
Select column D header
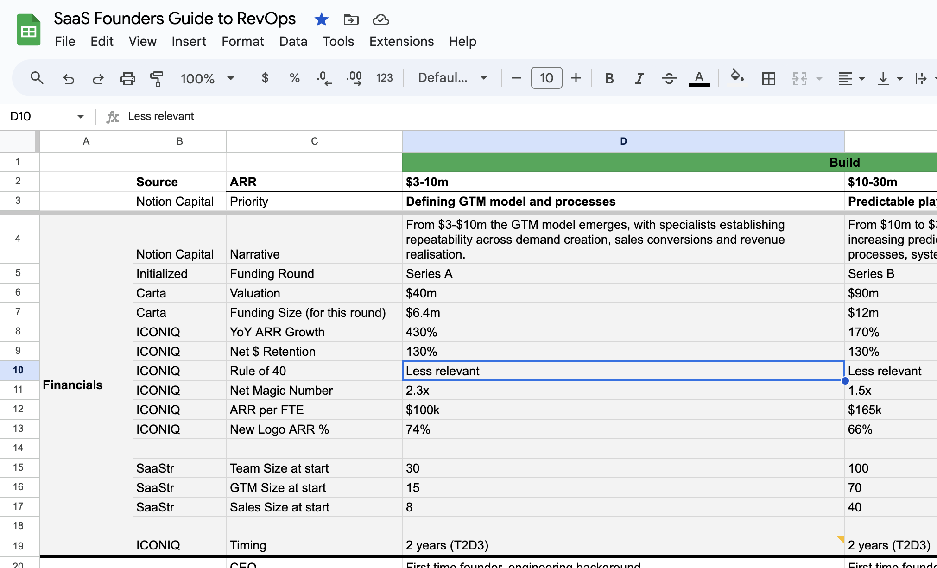tap(624, 141)
